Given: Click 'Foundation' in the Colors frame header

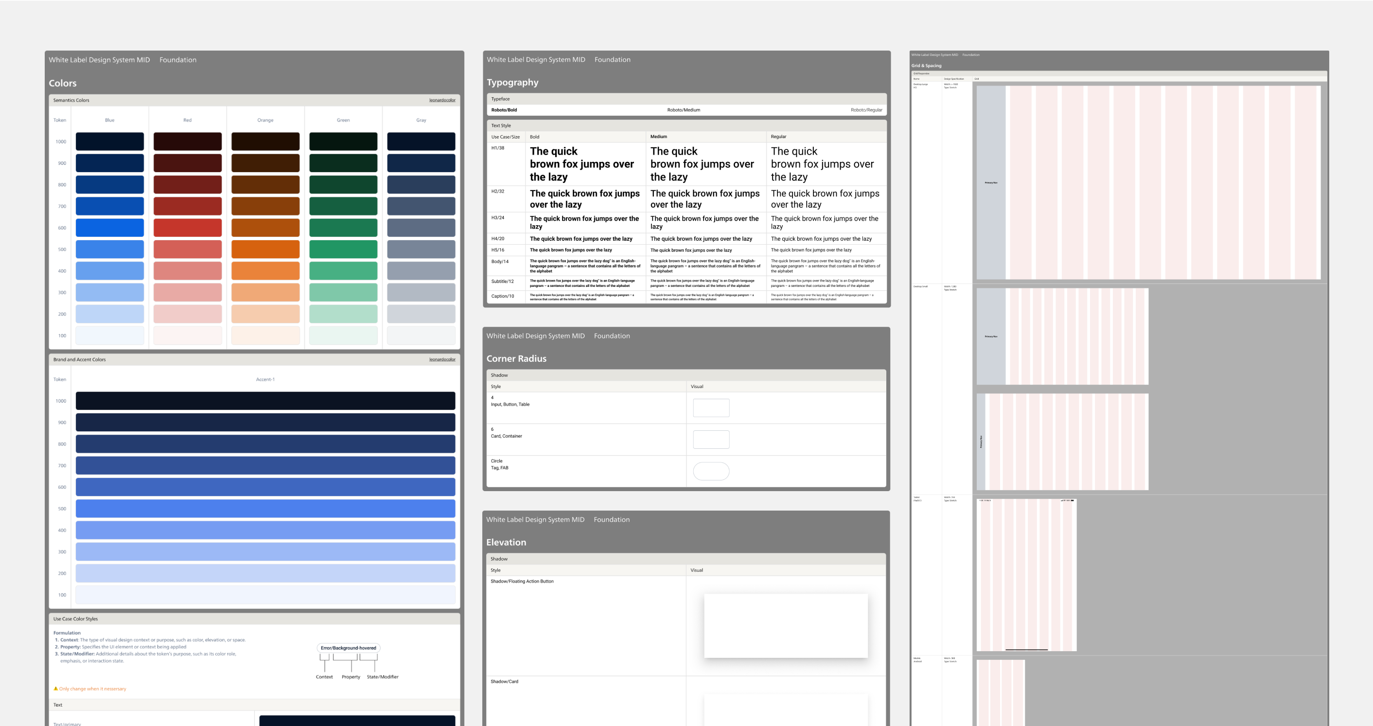Looking at the screenshot, I should point(178,60).
